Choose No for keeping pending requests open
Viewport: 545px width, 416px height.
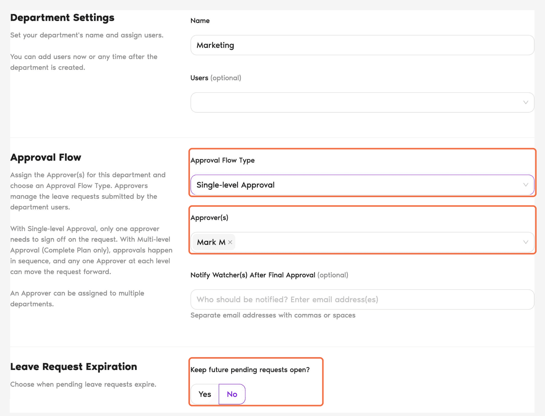tap(232, 394)
